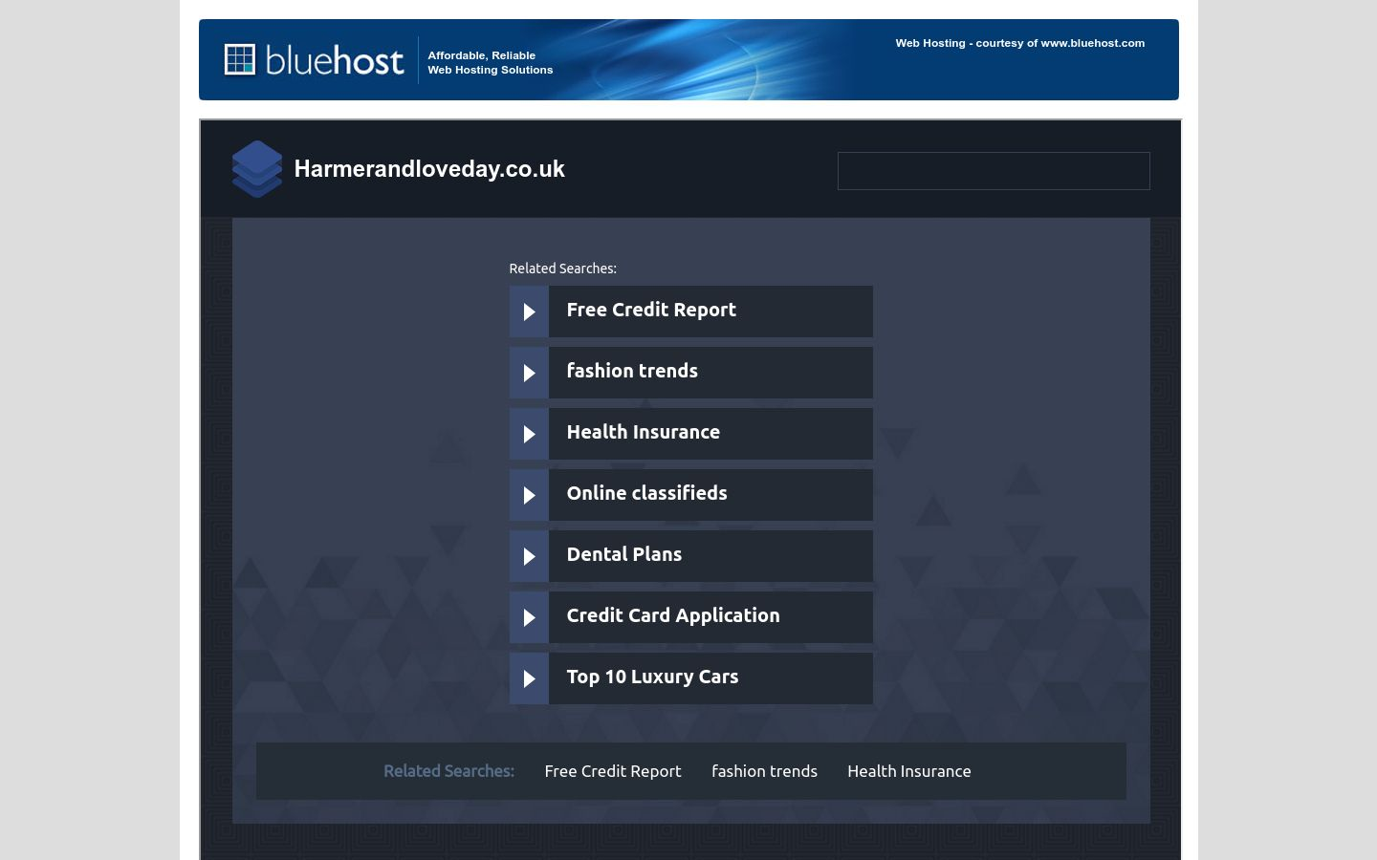This screenshot has width=1377, height=860.
Task: Click arrow icon beside Online classifieds
Action: coord(529,495)
